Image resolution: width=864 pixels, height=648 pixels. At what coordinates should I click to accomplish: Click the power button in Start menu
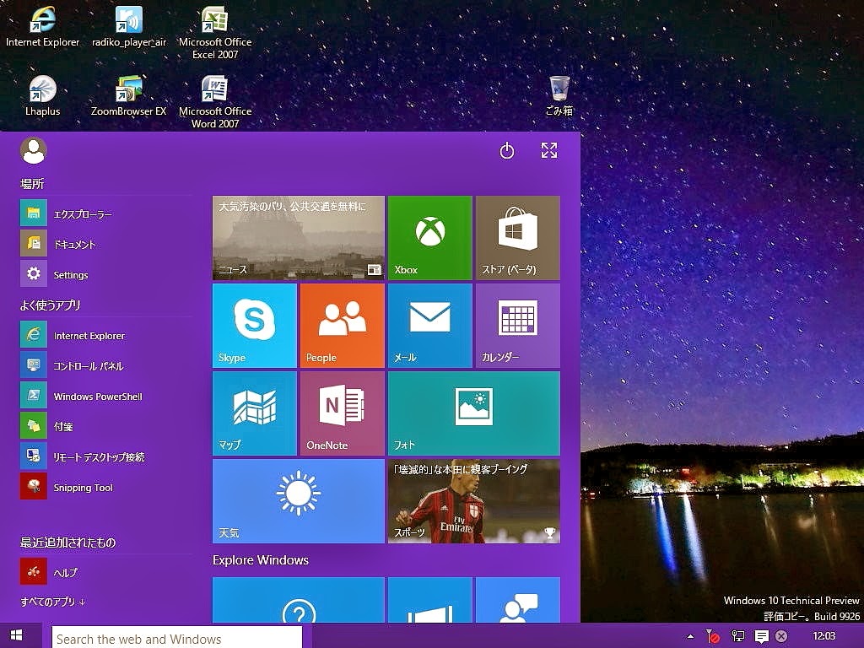507,150
